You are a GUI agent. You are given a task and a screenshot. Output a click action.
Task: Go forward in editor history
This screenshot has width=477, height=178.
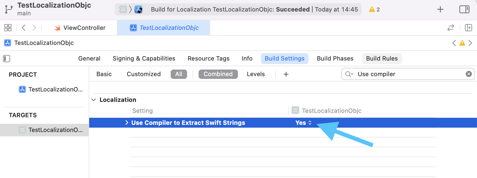34,28
